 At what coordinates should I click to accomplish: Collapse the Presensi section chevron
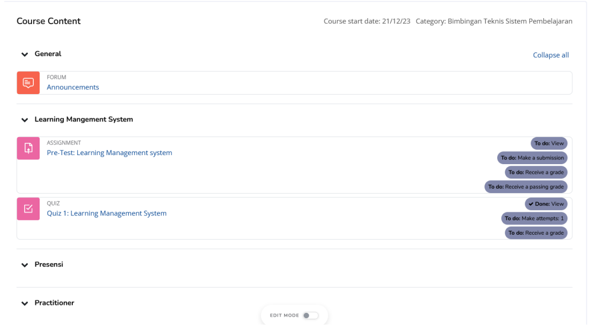24,265
